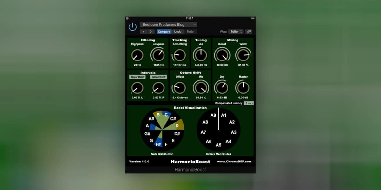Click the 20 Hz highpass value

(137, 65)
